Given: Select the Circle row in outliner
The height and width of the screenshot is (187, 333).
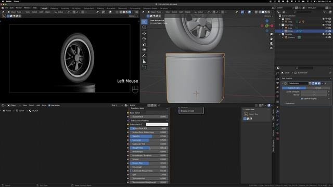Looking at the screenshot, I should (x=304, y=31).
